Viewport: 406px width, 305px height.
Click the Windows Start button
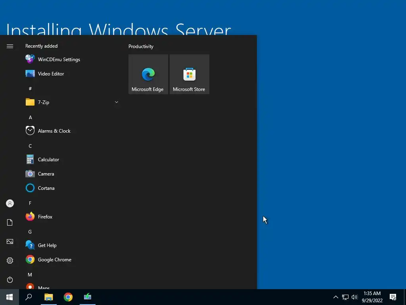10,297
